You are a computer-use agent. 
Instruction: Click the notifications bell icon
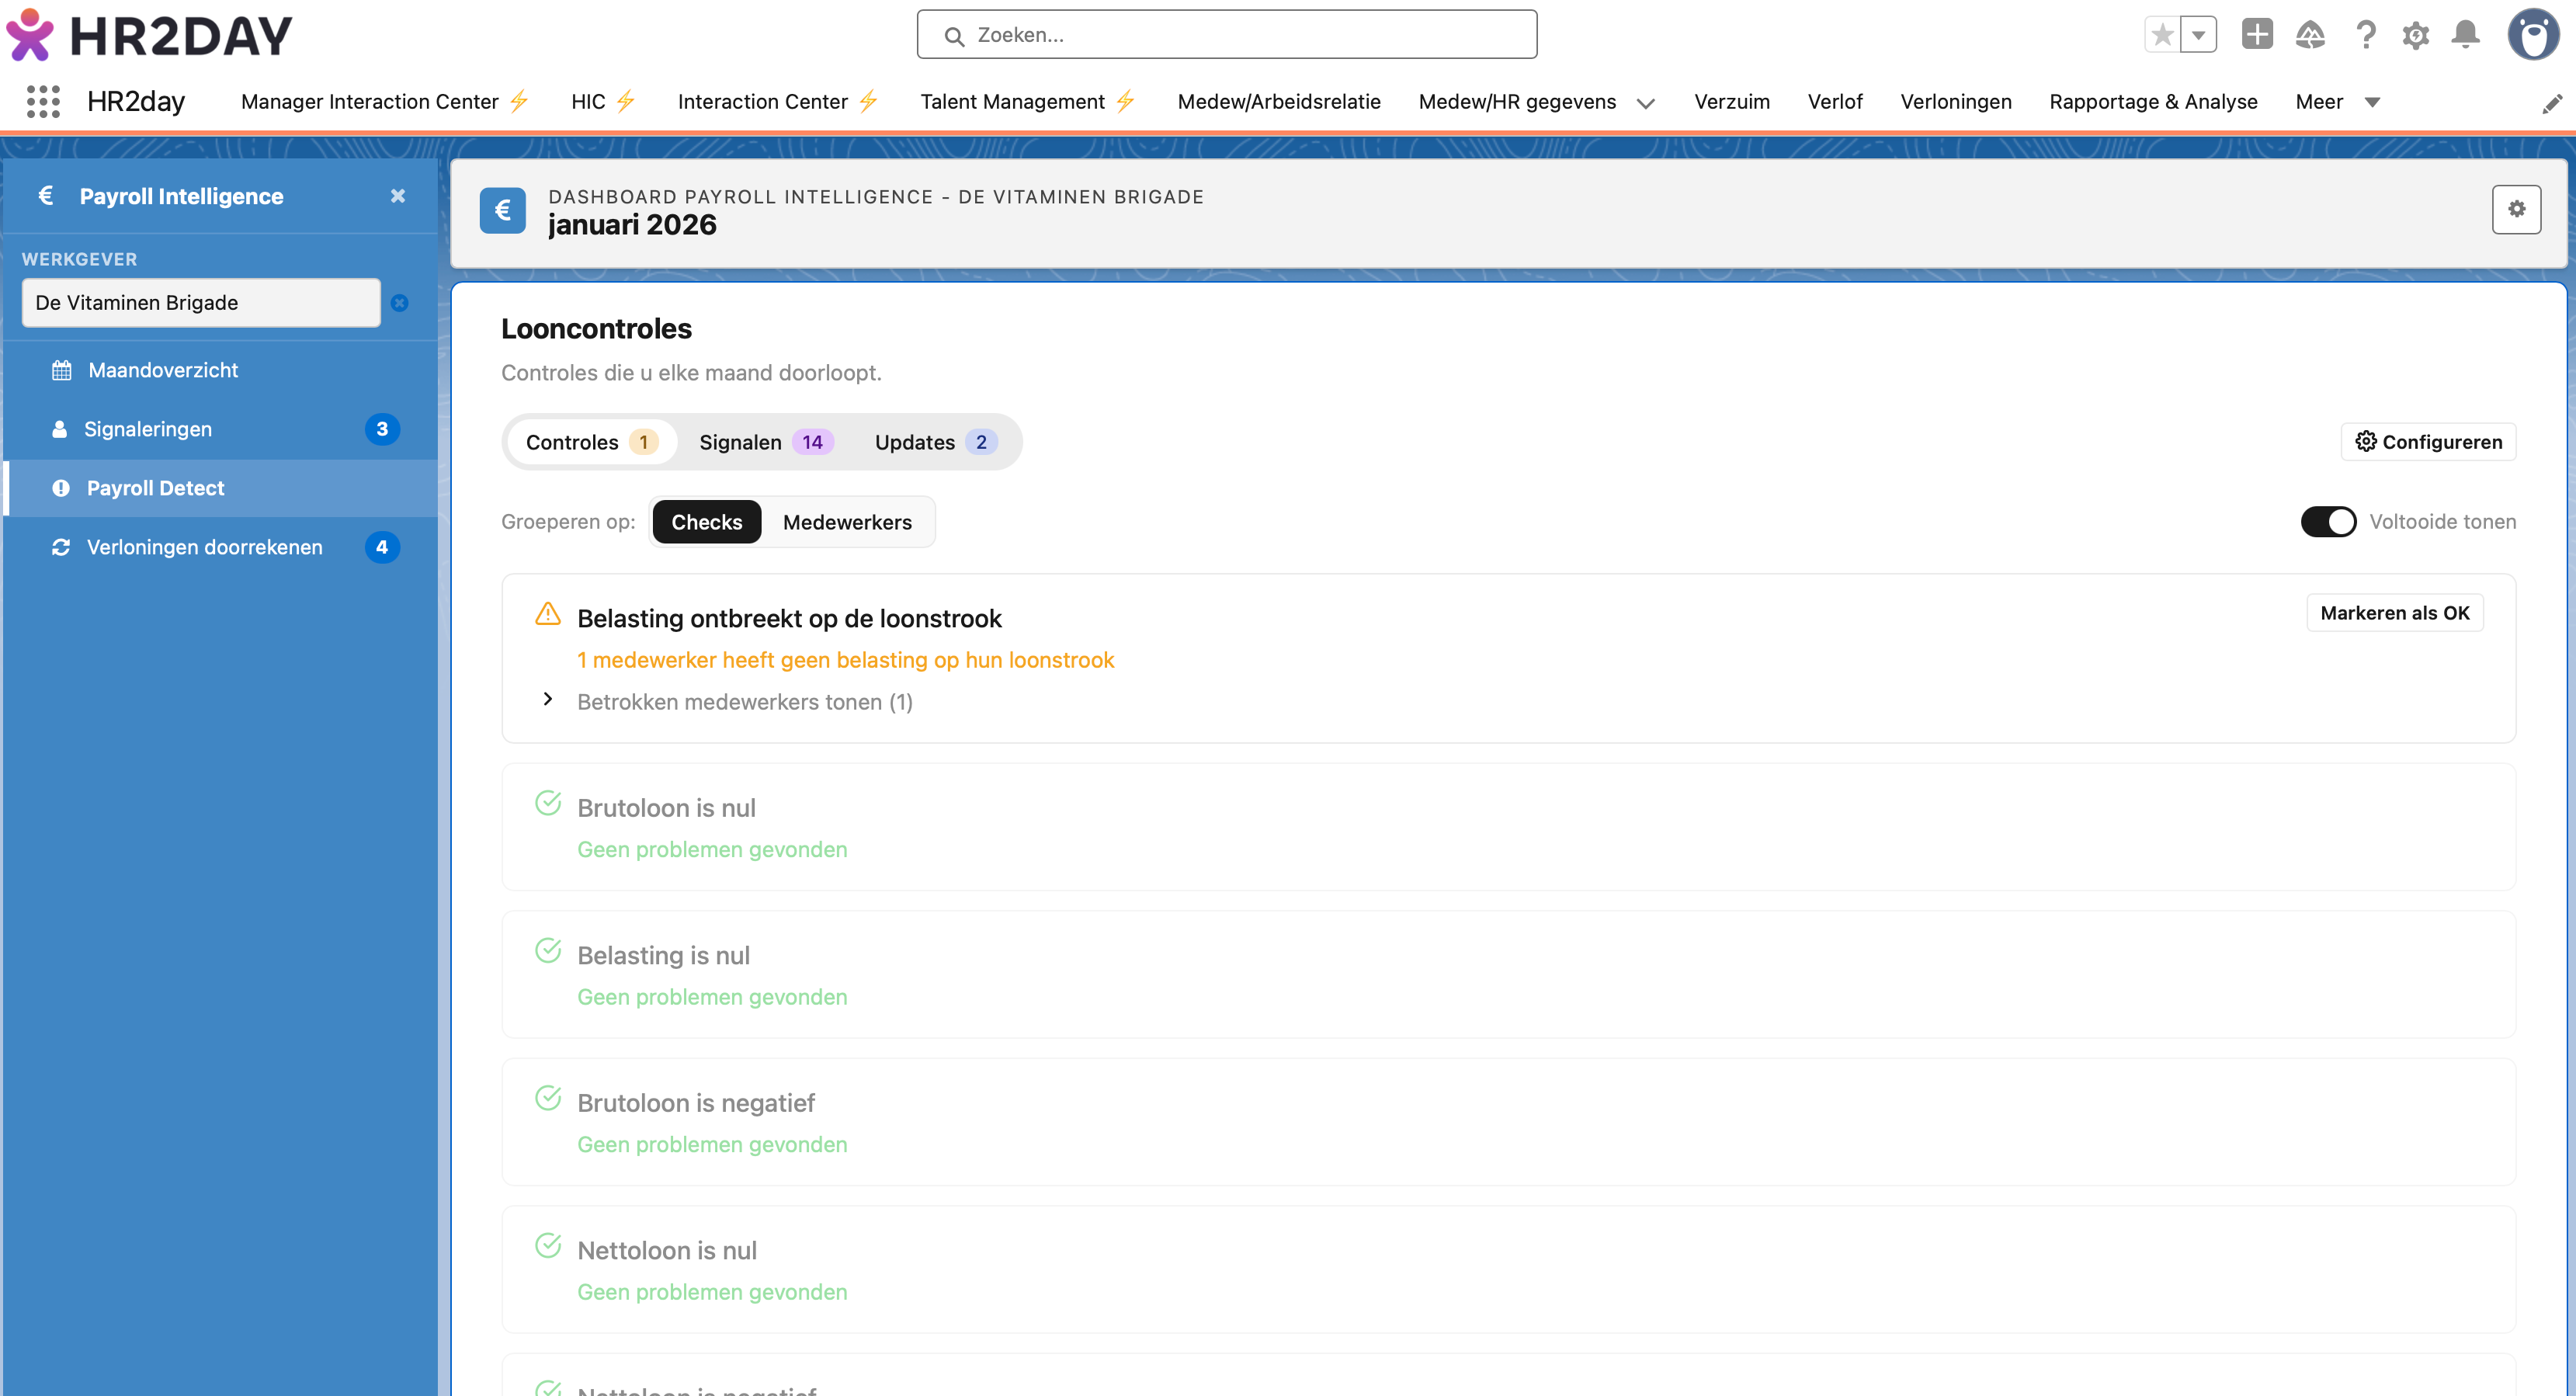click(2465, 35)
